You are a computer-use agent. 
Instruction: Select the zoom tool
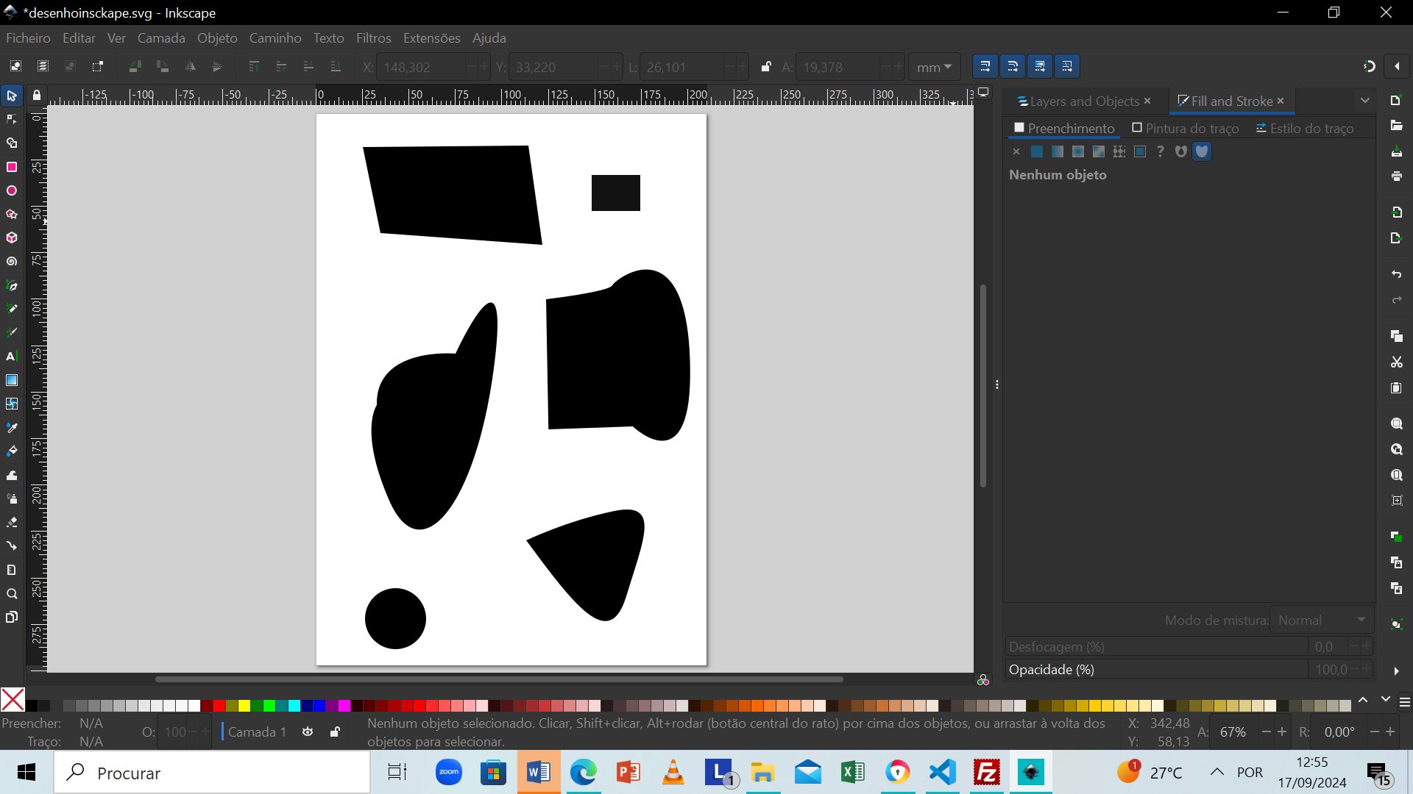coord(12,594)
